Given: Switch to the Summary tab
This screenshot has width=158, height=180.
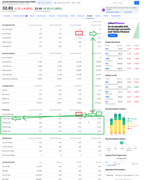Looking at the screenshot, I should click(x=7, y=16).
